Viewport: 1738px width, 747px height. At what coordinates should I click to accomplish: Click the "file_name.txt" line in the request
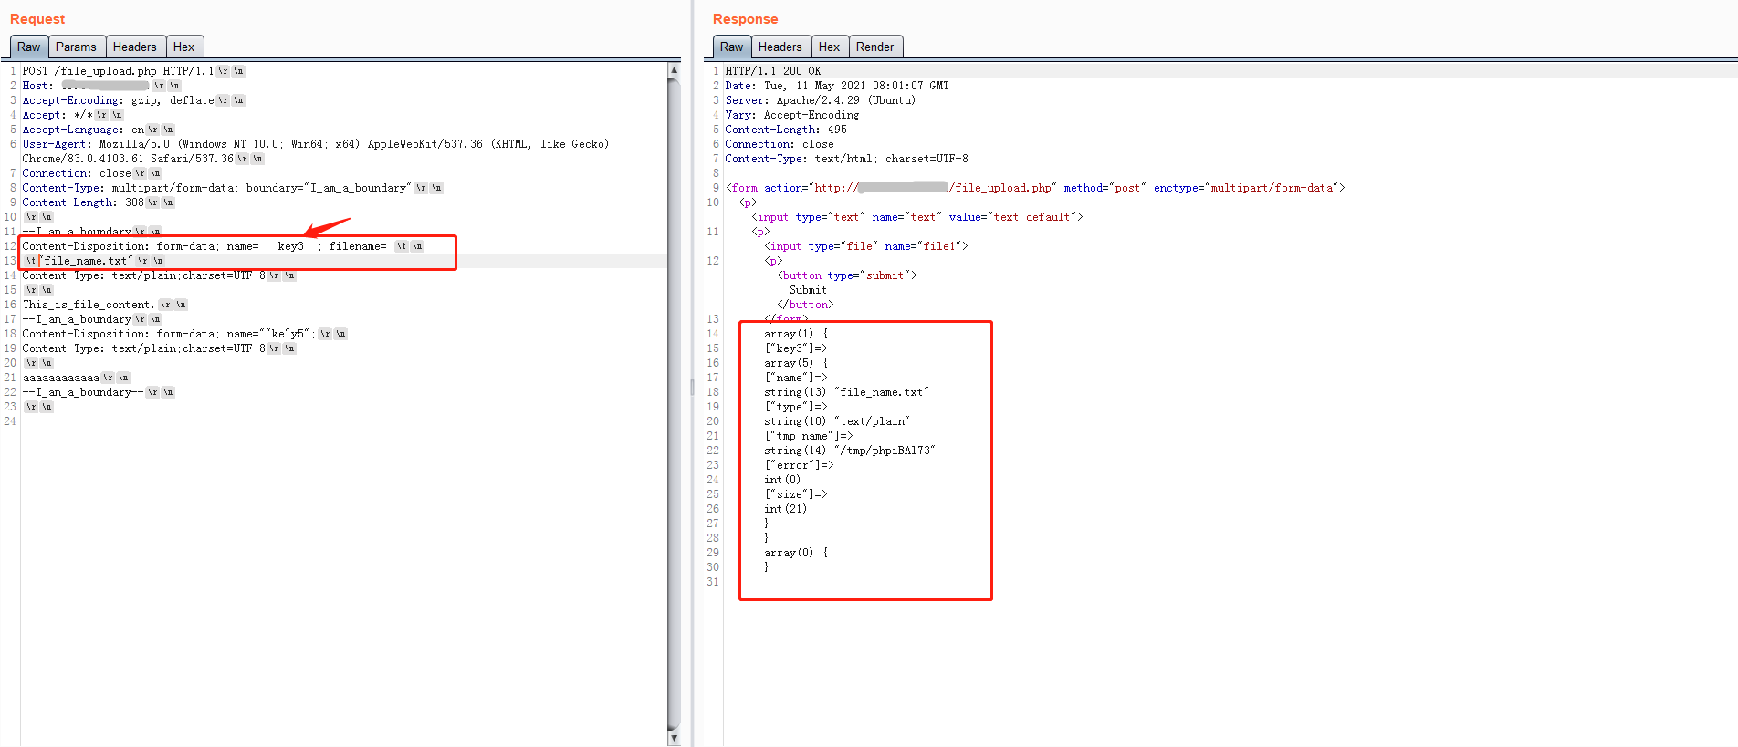89,261
